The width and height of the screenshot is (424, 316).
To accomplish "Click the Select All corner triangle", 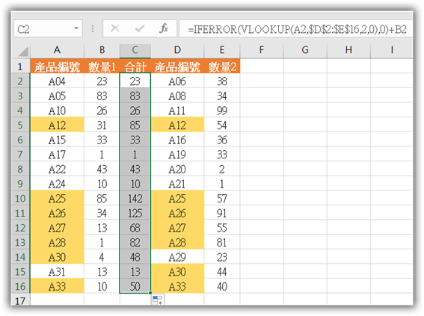I will point(23,52).
